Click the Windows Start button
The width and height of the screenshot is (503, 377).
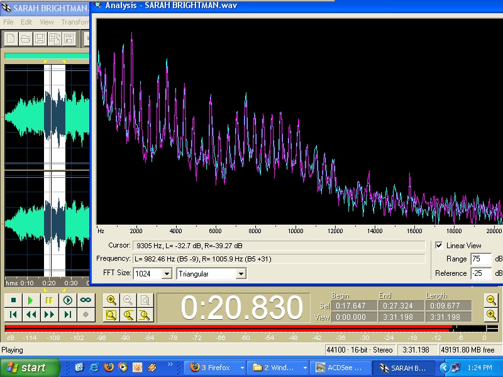click(x=30, y=368)
